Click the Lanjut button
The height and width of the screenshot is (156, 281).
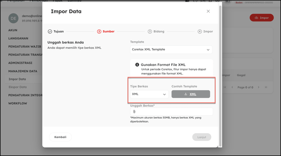point(202,137)
